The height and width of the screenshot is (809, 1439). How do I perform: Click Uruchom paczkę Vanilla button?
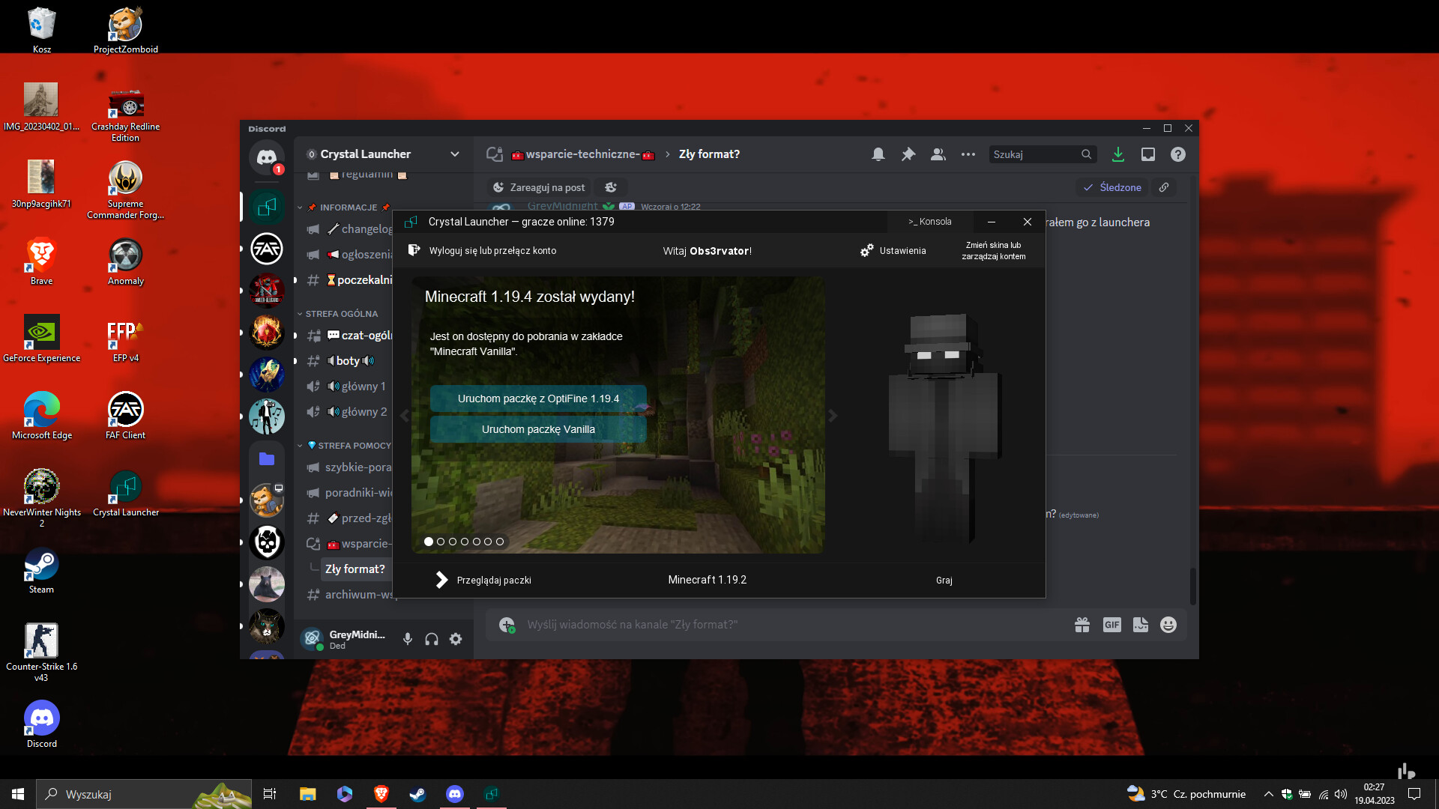[538, 429]
